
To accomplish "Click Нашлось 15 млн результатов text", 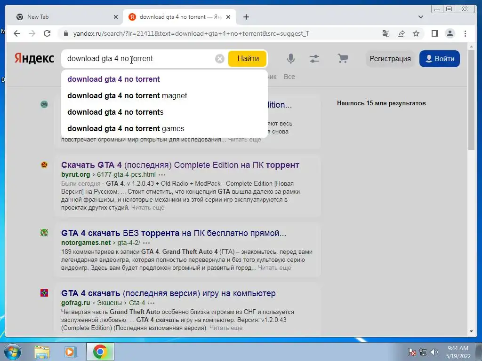I will [381, 103].
